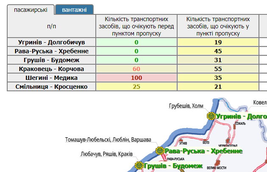267x172 pixels.
Task: Click the Рава-Руська - Хребенне map marker icon
Action: pyautogui.click(x=160, y=151)
